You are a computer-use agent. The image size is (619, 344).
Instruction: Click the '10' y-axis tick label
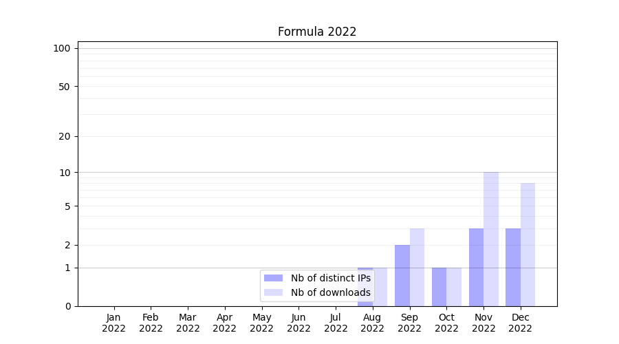tap(65, 173)
